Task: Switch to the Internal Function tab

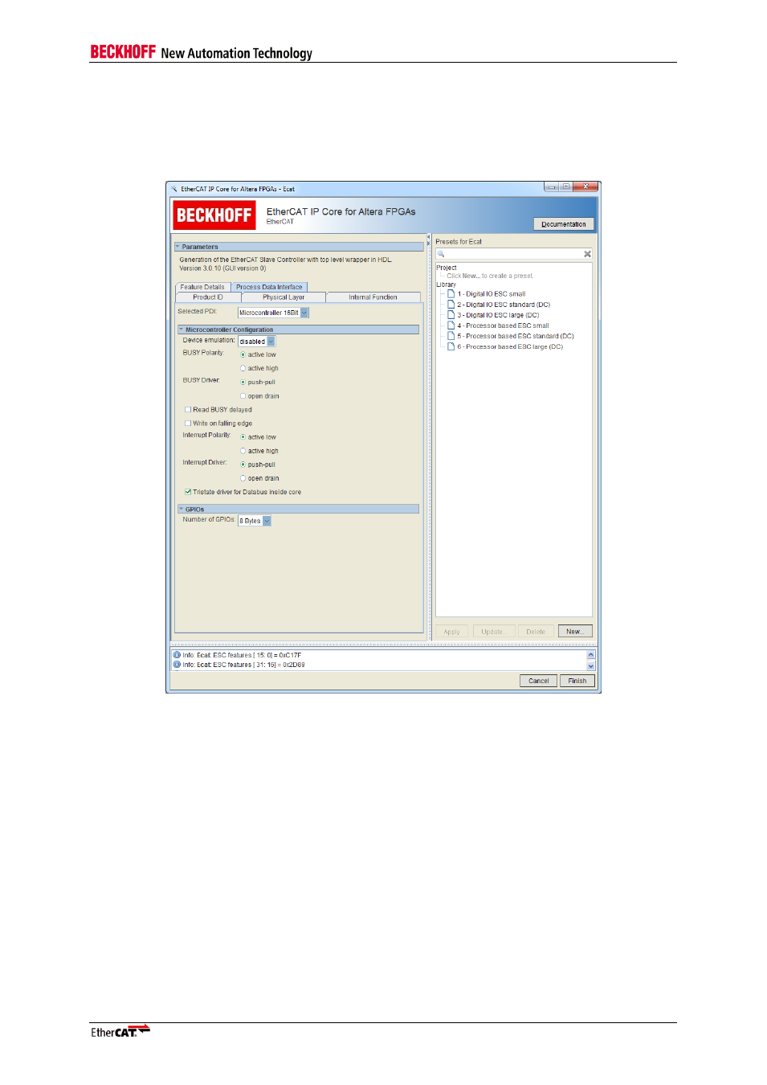Action: (373, 297)
